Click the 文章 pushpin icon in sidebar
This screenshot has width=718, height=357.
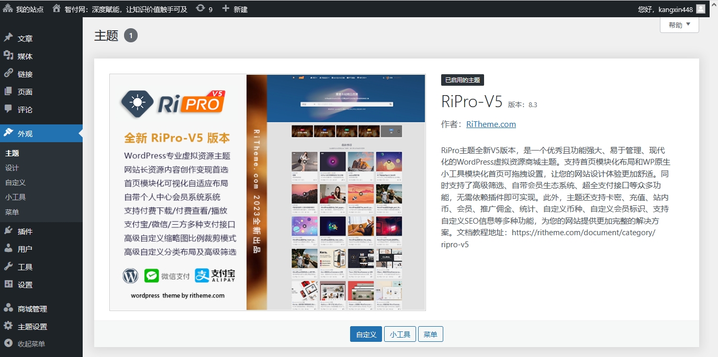(x=8, y=38)
